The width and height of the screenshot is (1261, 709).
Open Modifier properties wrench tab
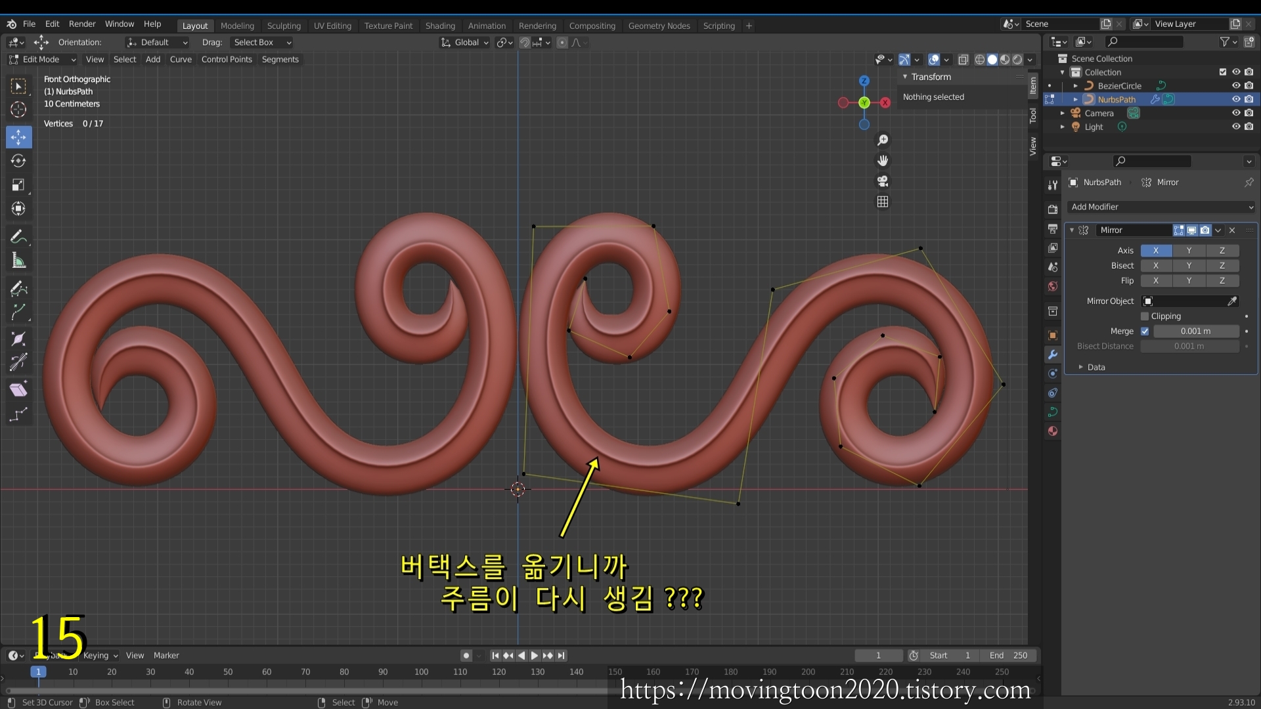click(1052, 354)
